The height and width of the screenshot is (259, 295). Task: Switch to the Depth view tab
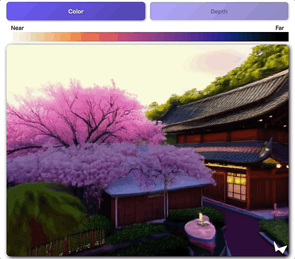pos(219,11)
